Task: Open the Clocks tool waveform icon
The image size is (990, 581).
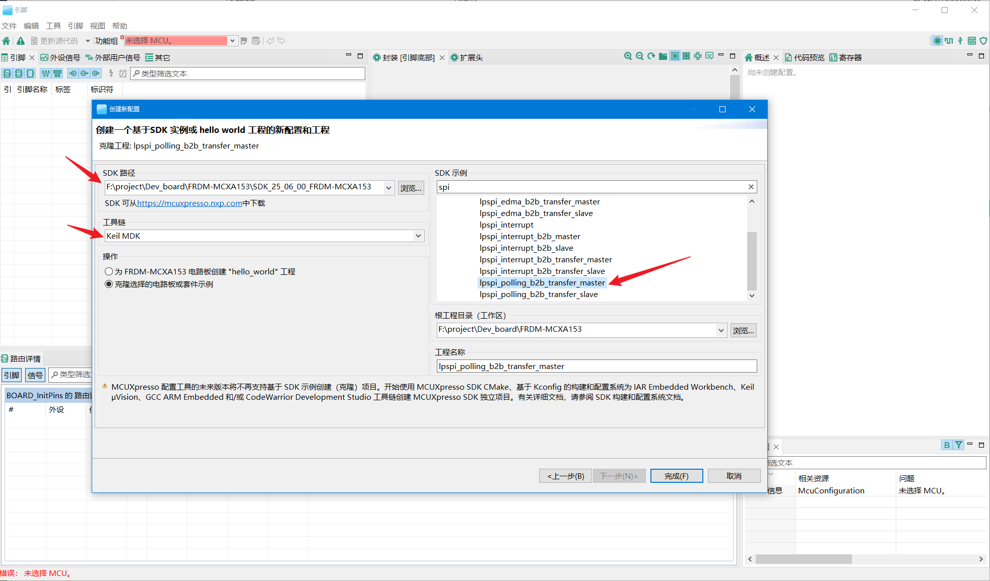Action: [949, 41]
